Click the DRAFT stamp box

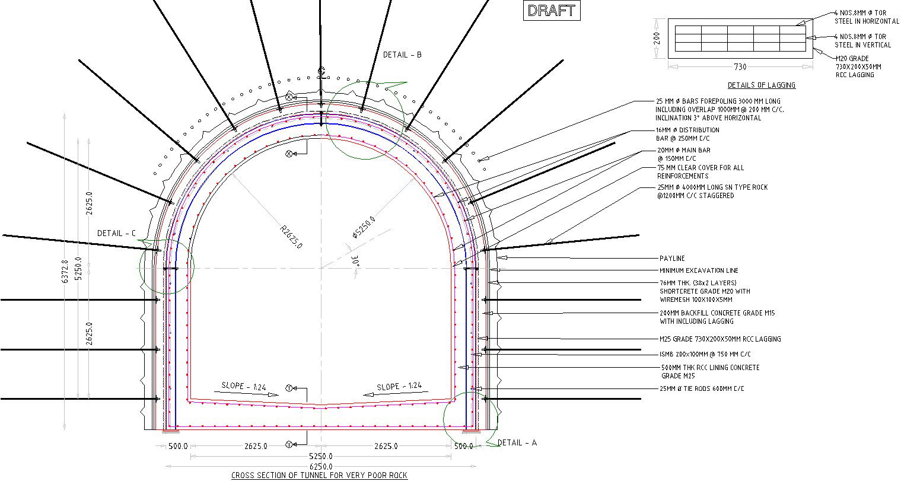click(x=551, y=11)
